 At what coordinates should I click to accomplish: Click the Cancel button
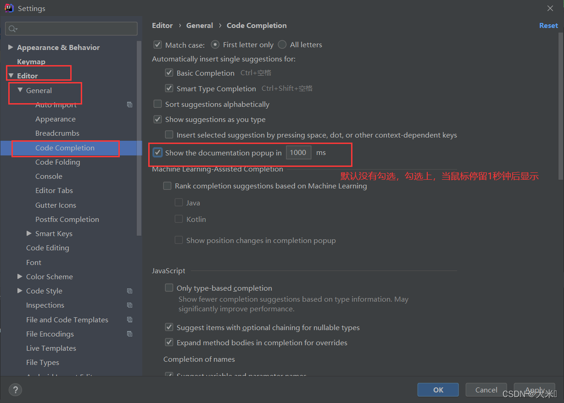tap(486, 390)
